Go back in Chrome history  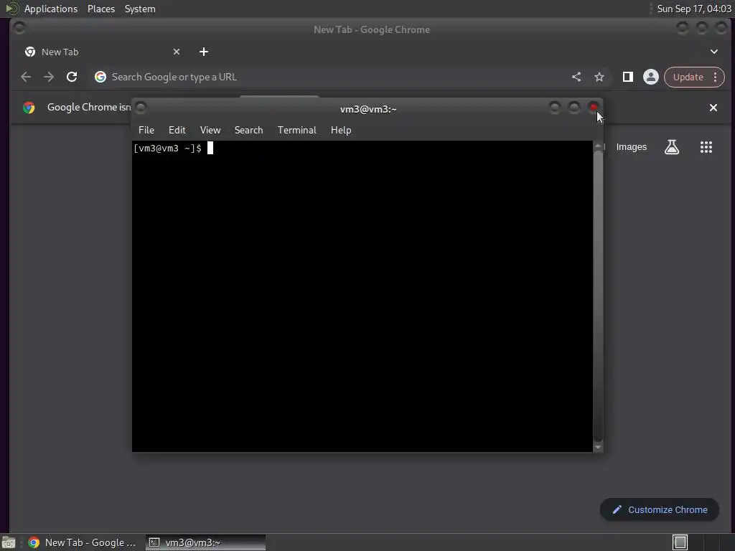click(x=26, y=77)
